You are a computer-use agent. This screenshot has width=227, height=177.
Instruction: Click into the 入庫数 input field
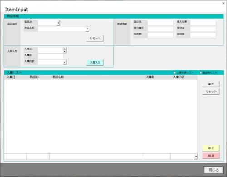tap(50, 56)
